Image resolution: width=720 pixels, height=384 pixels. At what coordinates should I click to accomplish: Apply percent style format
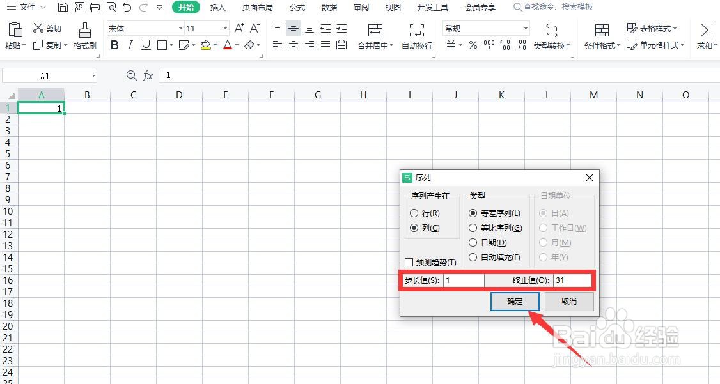click(x=473, y=45)
